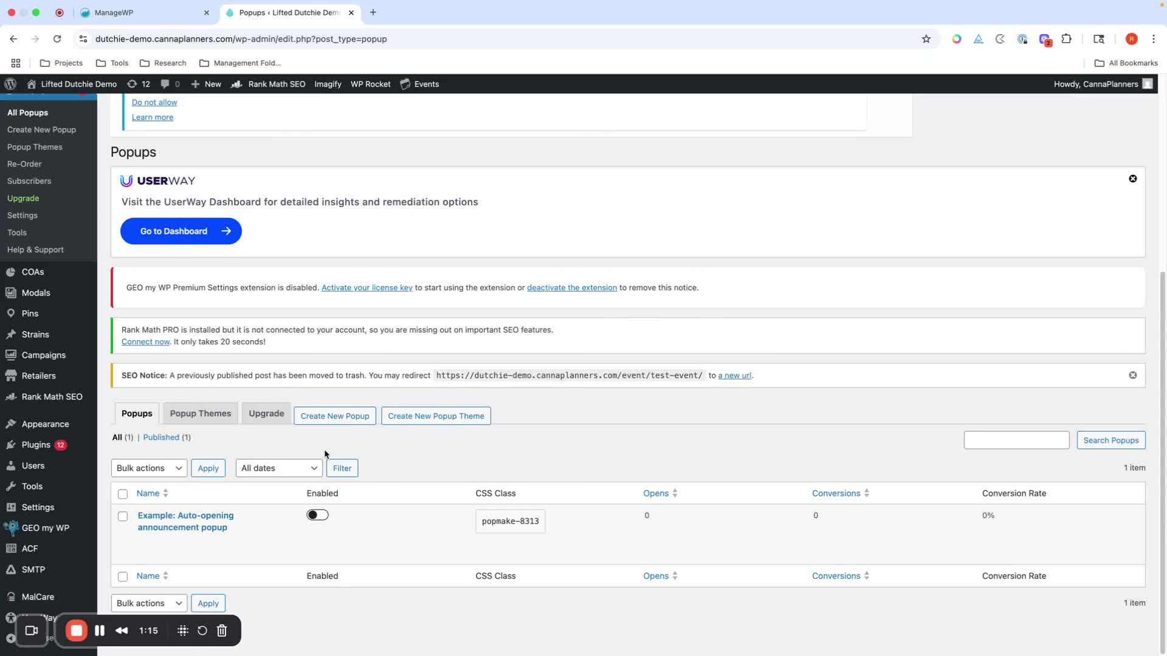Check the Example Auto-opening popup checkbox
The image size is (1167, 656).
pyautogui.click(x=123, y=516)
